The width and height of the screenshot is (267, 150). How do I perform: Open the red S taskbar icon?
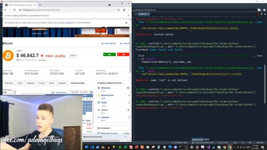point(131,147)
